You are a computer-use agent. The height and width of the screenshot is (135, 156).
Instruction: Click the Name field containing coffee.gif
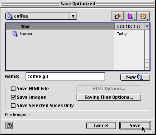[65, 76]
